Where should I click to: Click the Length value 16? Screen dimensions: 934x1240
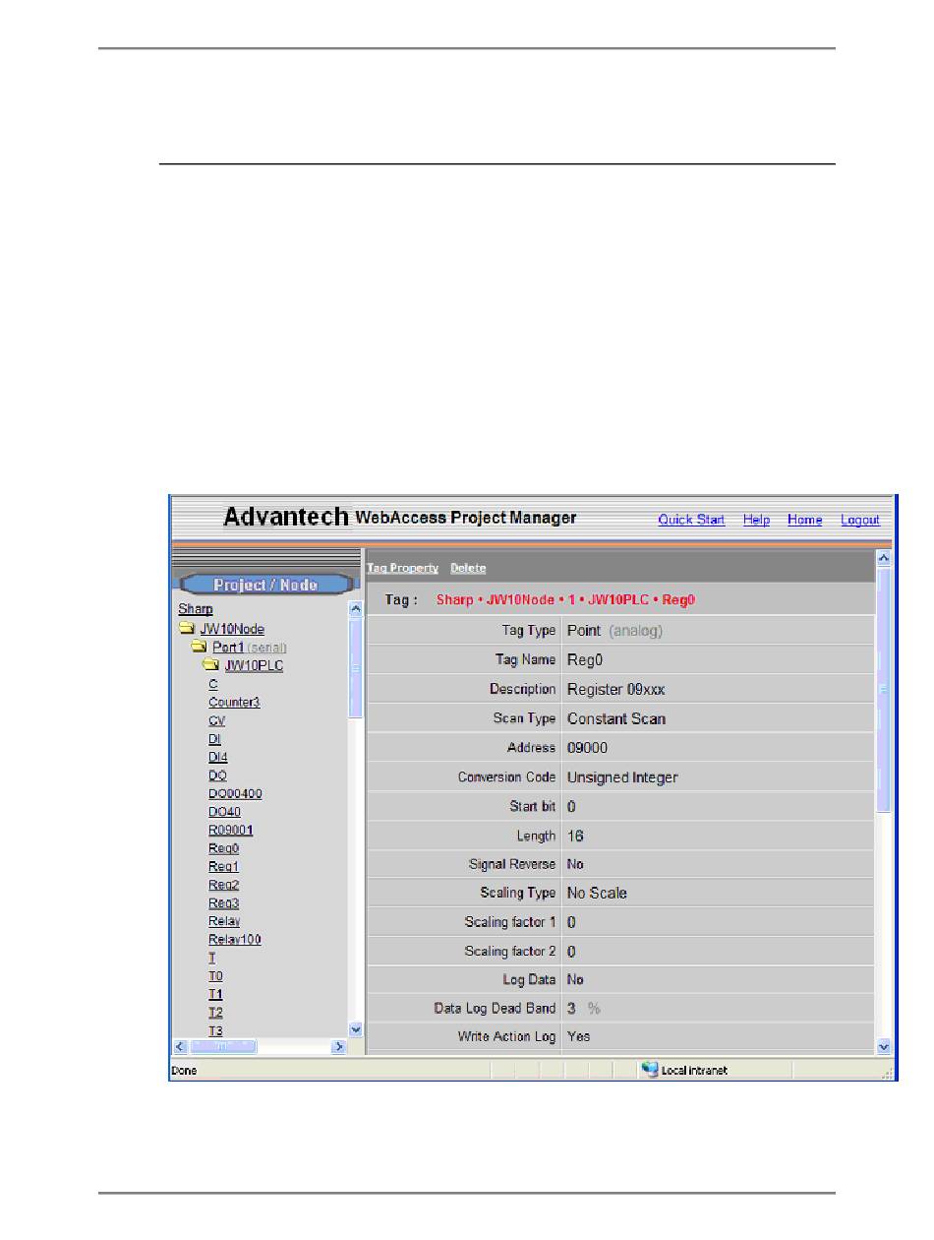click(x=575, y=836)
